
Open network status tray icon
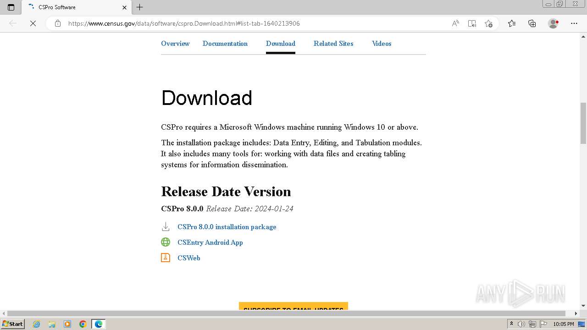(532, 324)
